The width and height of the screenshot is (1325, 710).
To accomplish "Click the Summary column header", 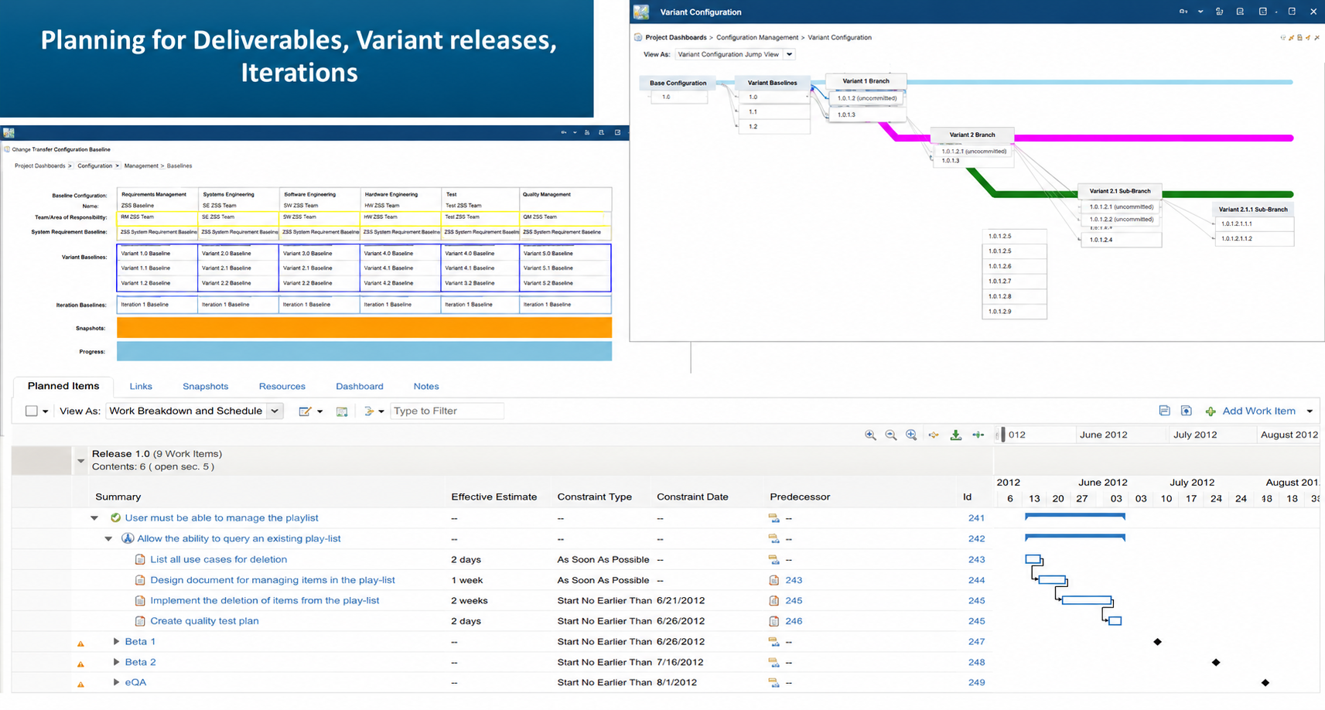I will [x=118, y=497].
